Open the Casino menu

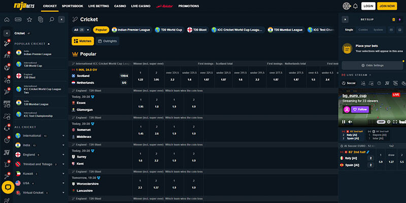pos(120,6)
